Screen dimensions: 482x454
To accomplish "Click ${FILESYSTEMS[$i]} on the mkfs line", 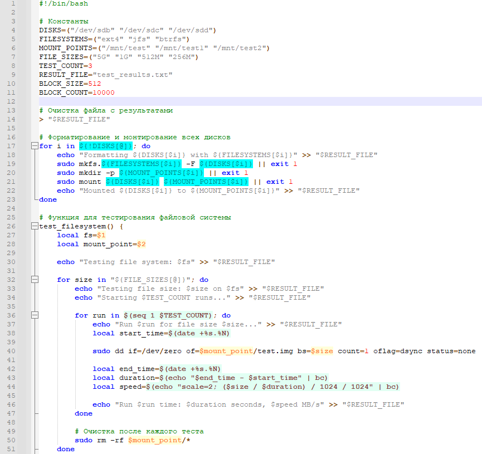I will click(x=142, y=164).
